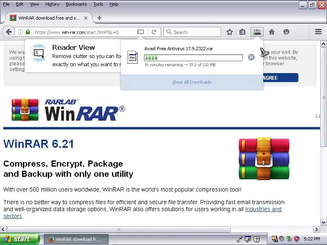Click the RARLAB WinRAR wordmark
The width and height of the screenshot is (327, 245).
click(x=85, y=110)
